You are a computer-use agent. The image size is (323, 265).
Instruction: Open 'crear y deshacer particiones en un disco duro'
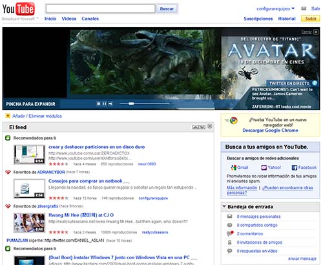(96, 147)
